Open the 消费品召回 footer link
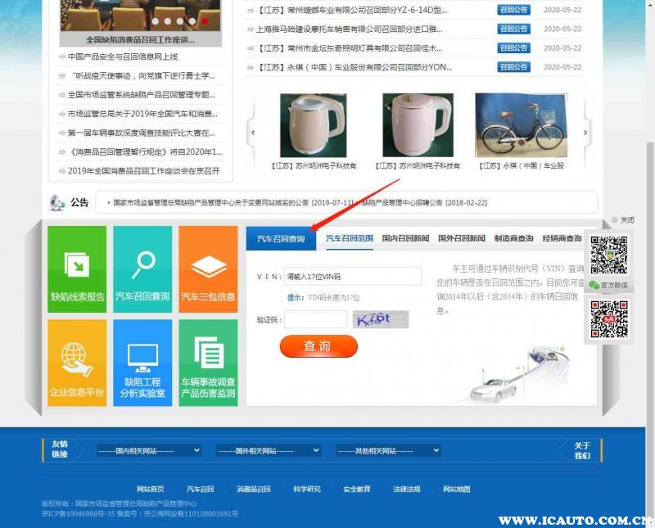 pyautogui.click(x=253, y=489)
